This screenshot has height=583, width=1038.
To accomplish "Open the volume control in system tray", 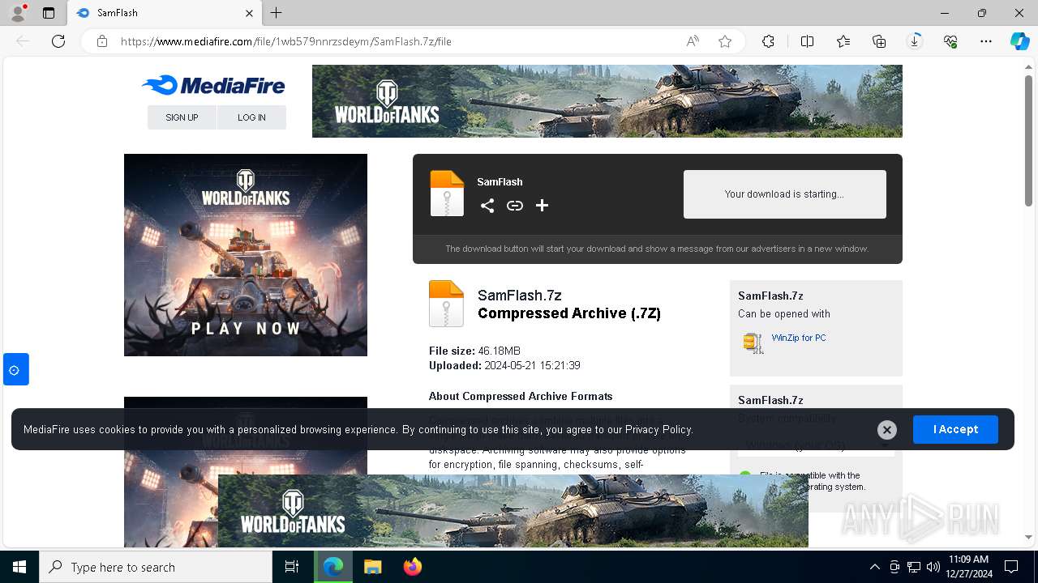I will point(933,567).
